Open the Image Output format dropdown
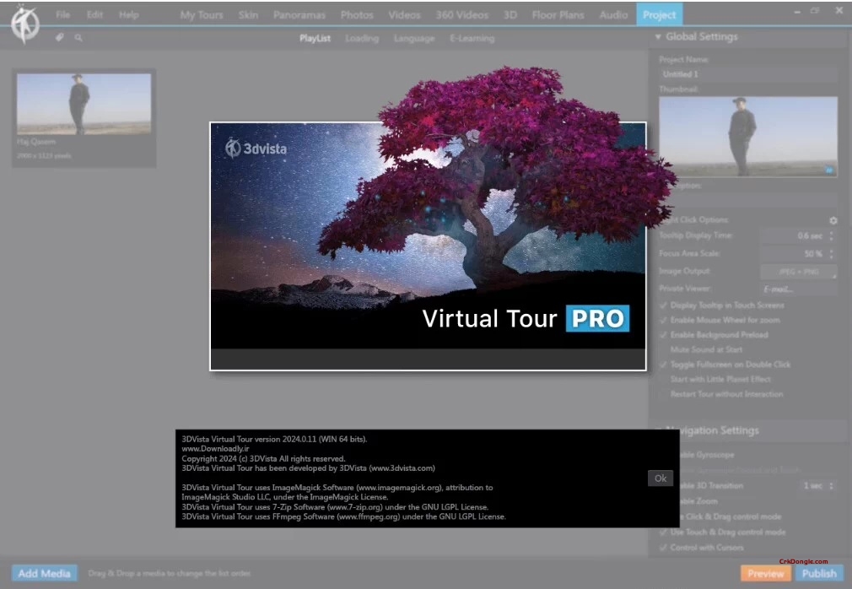852x589 pixels. click(x=797, y=271)
